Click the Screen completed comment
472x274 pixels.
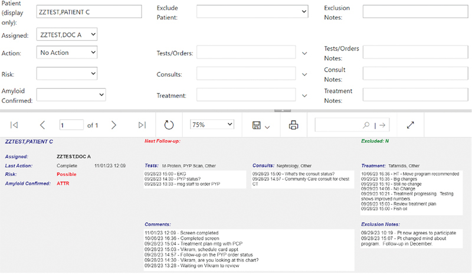[x=182, y=233]
